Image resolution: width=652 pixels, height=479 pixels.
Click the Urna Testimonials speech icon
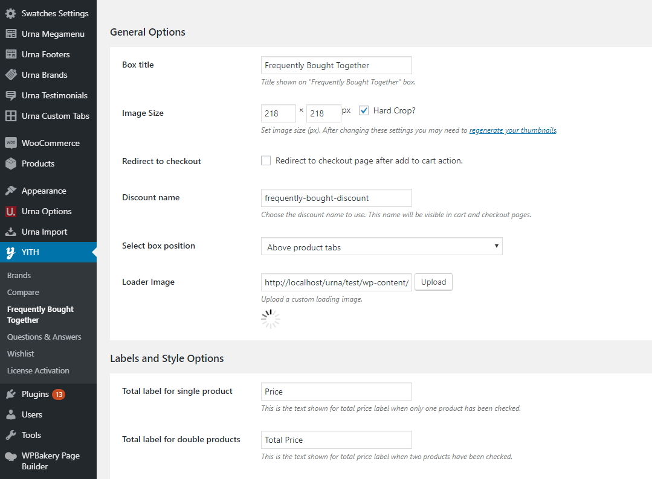pos(11,95)
